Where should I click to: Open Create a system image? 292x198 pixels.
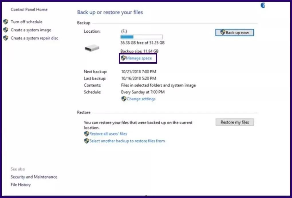(x=31, y=30)
